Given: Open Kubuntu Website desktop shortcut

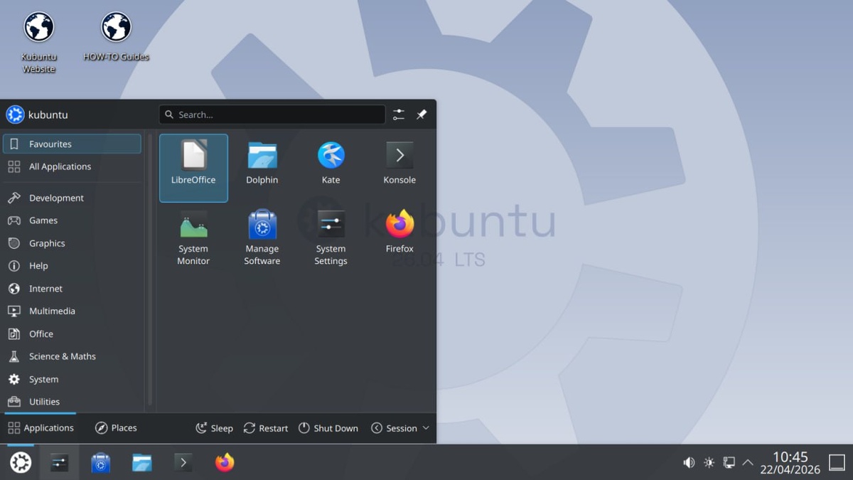Looking at the screenshot, I should tap(39, 43).
